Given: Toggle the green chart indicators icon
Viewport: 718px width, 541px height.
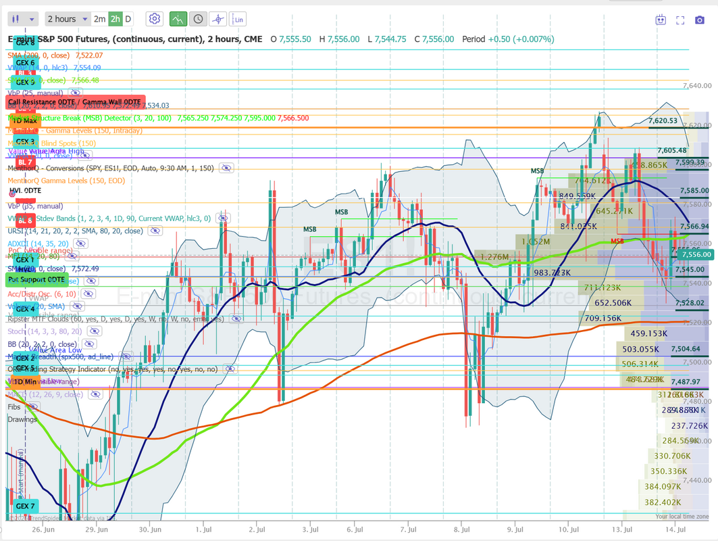Looking at the screenshot, I should click(178, 19).
